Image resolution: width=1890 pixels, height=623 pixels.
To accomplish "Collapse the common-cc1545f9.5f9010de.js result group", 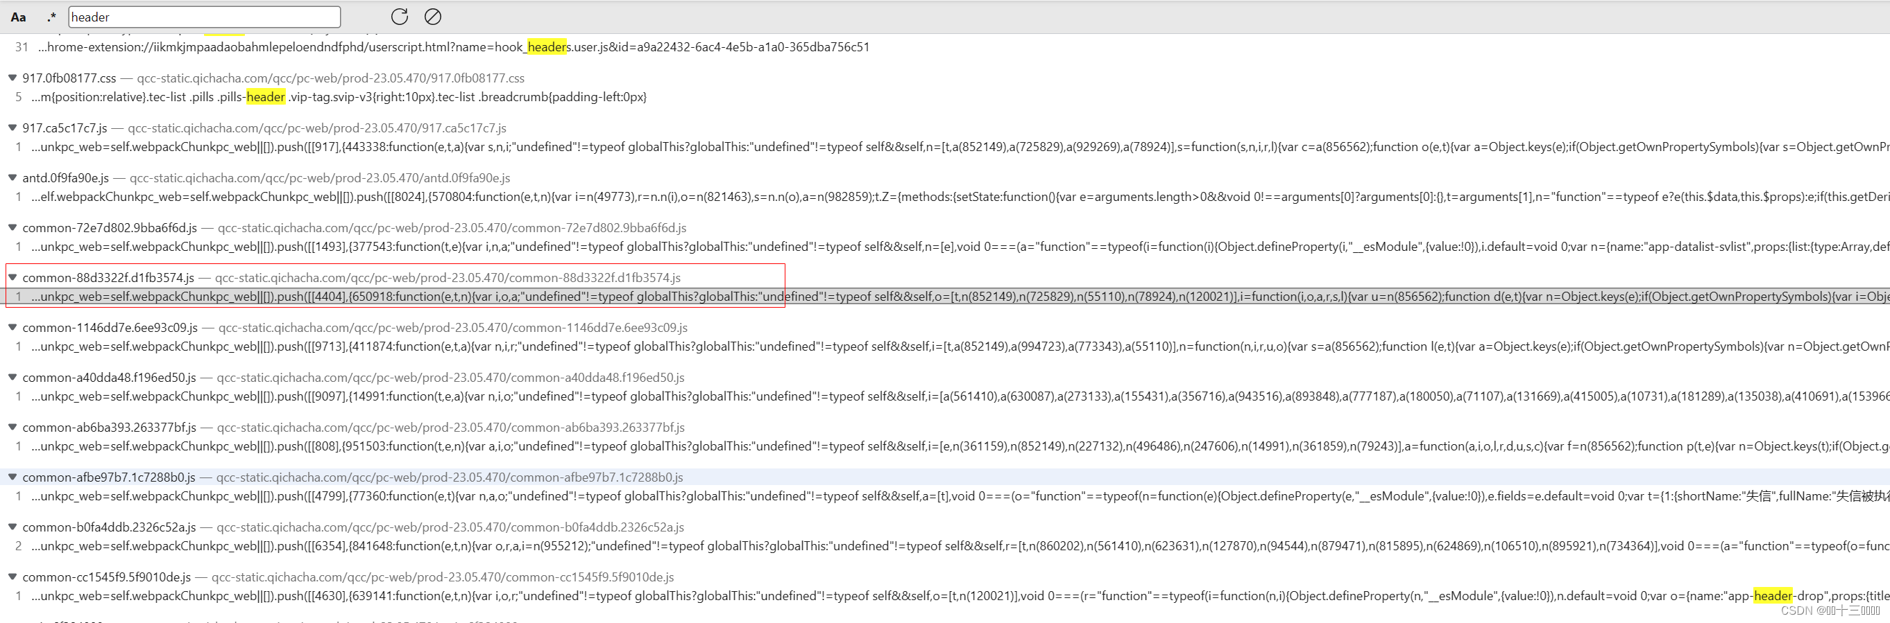I will (12, 576).
